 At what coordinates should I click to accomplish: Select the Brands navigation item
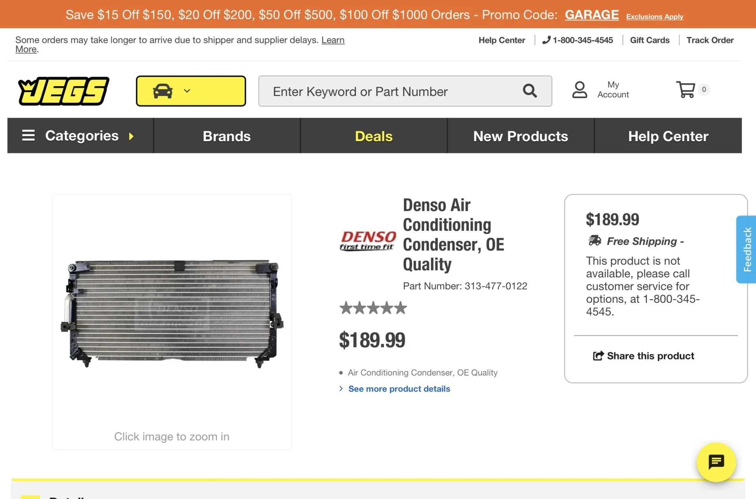(x=226, y=136)
